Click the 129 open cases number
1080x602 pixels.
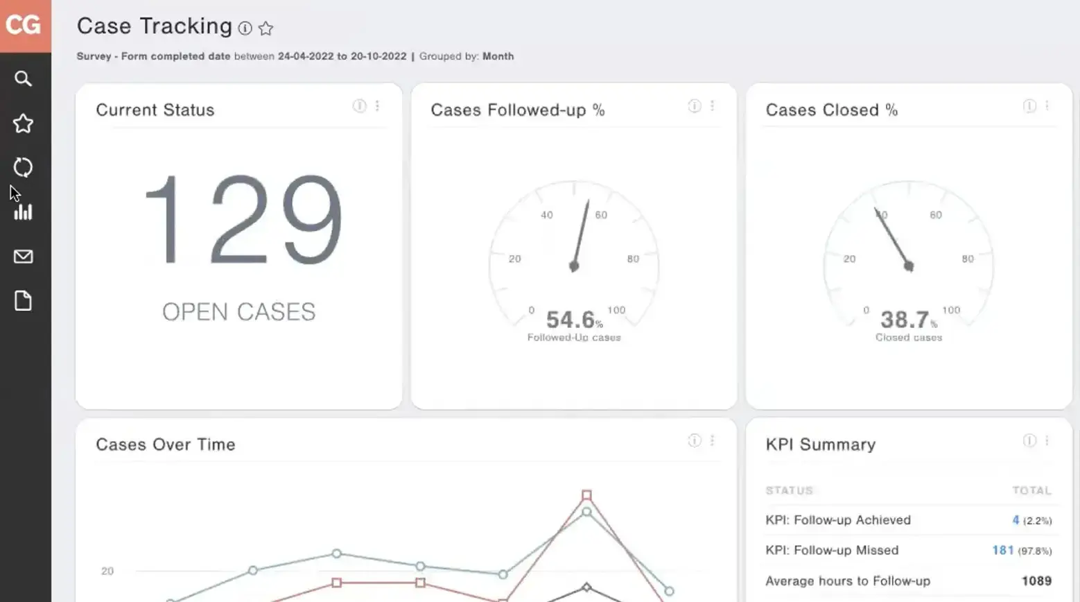tap(243, 220)
